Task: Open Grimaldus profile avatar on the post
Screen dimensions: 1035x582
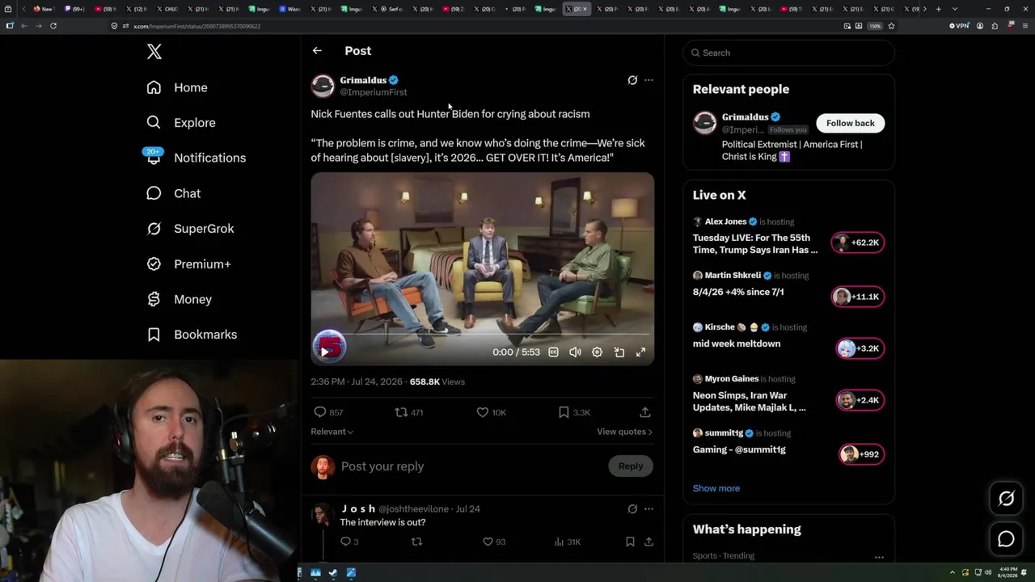Action: point(323,86)
